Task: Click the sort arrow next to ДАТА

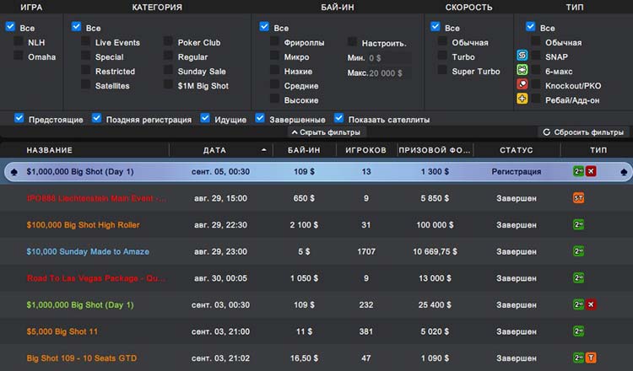Action: click(264, 150)
